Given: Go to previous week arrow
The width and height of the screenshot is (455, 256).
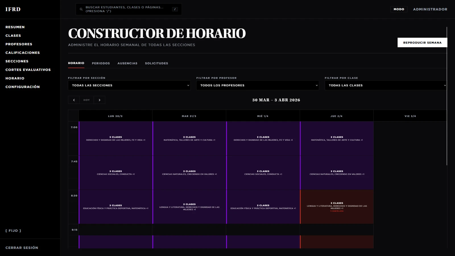Looking at the screenshot, I should pos(74,100).
